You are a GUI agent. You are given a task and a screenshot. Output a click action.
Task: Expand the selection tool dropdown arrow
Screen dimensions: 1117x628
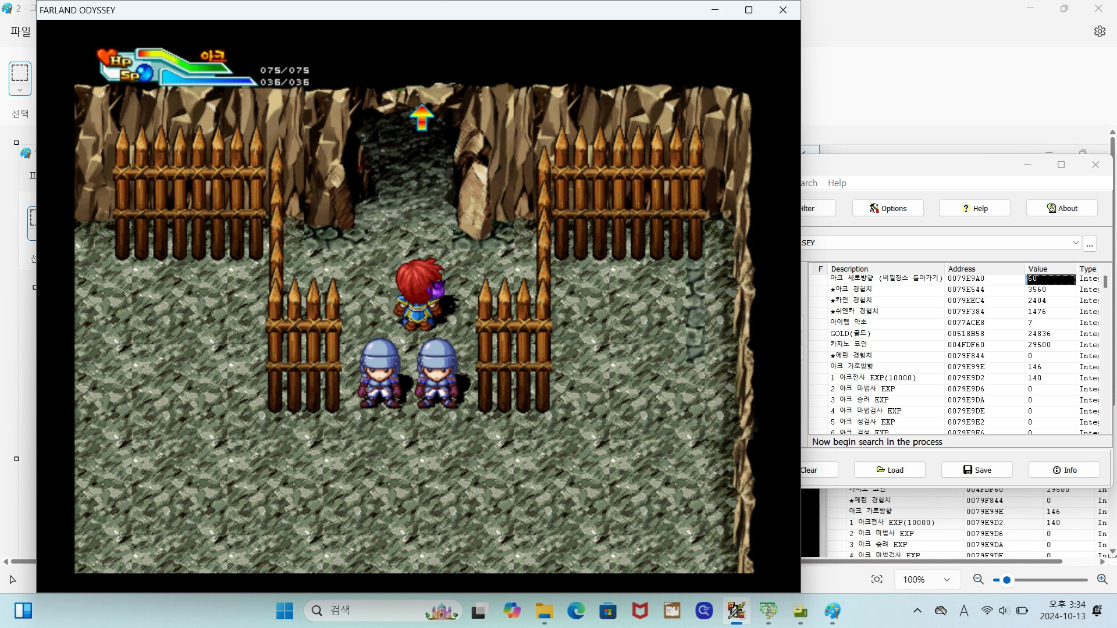[x=20, y=90]
